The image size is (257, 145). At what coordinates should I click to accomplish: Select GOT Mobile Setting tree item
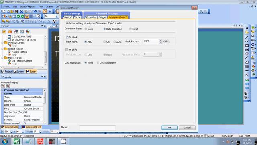(22, 61)
